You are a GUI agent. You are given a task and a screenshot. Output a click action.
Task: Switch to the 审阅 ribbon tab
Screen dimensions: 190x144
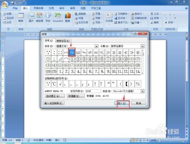(x=73, y=8)
